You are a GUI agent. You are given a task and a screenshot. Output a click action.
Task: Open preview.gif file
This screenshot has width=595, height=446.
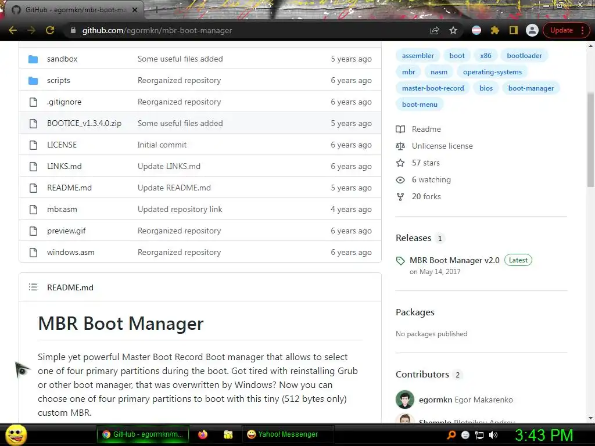[66, 231]
